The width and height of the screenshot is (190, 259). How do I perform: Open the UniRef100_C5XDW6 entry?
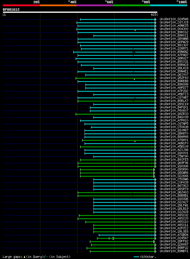pos(174,179)
